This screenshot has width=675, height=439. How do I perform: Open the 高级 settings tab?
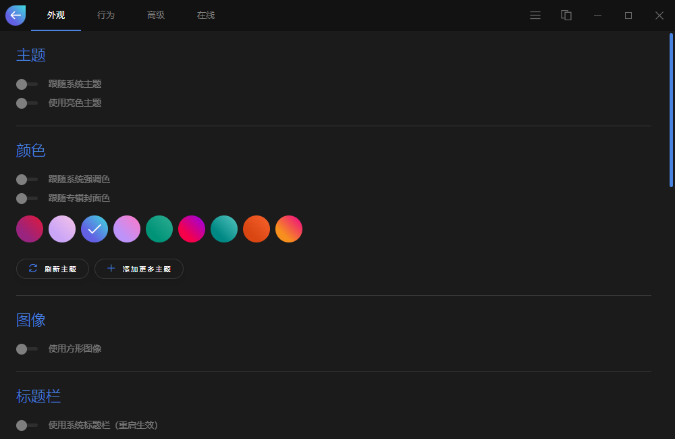point(155,15)
